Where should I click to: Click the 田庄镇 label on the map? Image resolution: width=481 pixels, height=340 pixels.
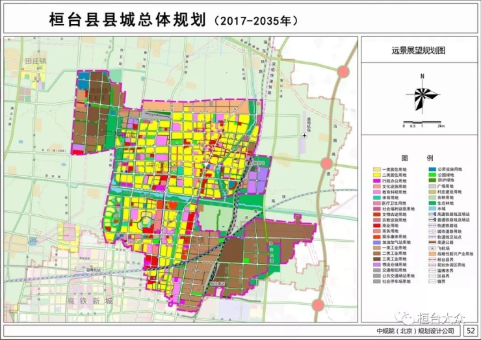[36, 61]
